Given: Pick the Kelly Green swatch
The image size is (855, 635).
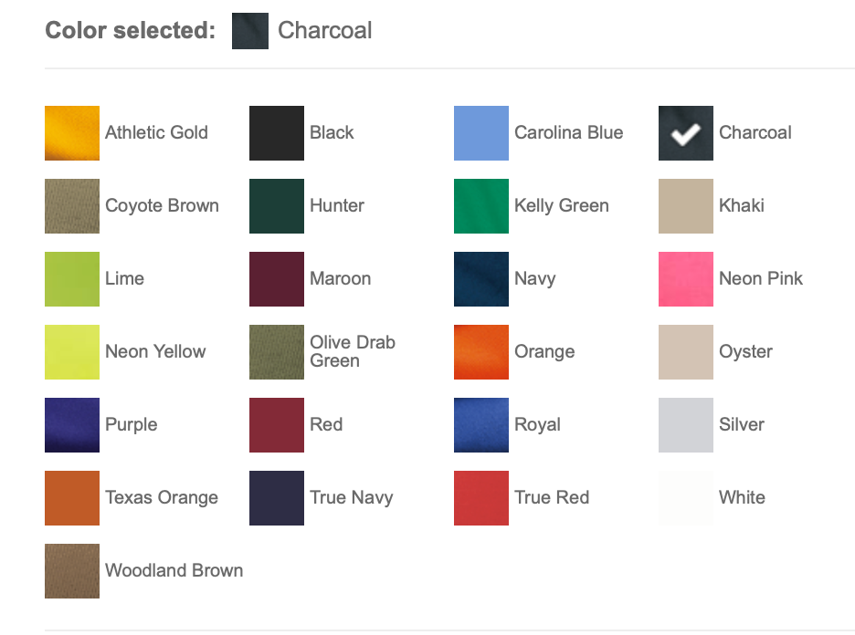Looking at the screenshot, I should pos(481,206).
